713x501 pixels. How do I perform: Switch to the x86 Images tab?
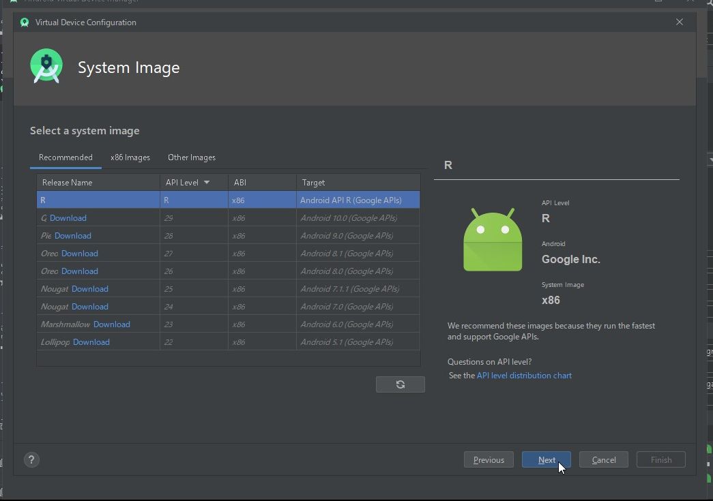pyautogui.click(x=130, y=157)
